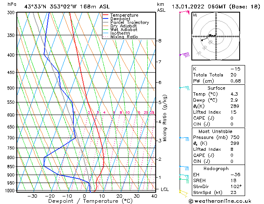
Task: Click the 5 km altitude label
Action: (x=160, y=102)
